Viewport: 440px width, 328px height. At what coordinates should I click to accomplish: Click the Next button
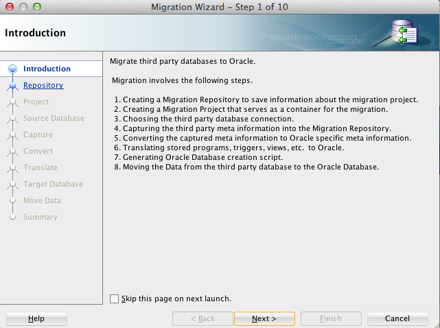pyautogui.click(x=264, y=318)
